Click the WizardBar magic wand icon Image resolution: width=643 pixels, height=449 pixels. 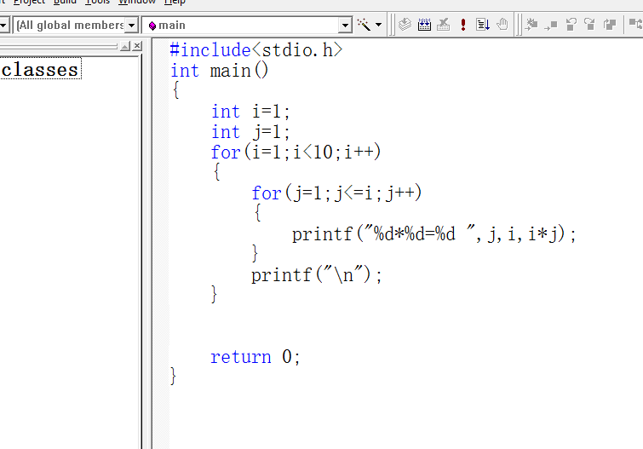tap(364, 25)
